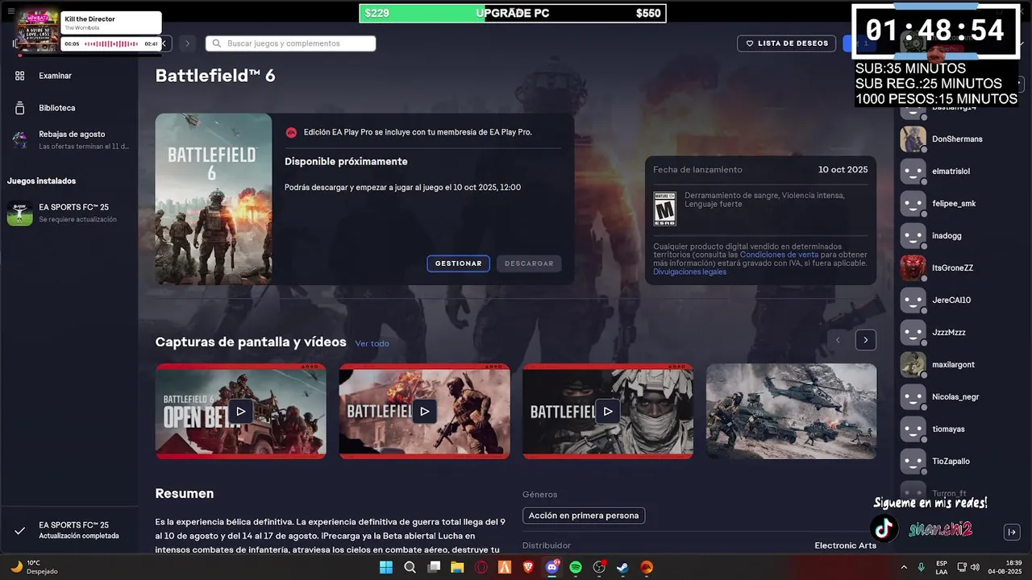This screenshot has width=1032, height=580.
Task: Collapse the friends list panel
Action: pos(1012,532)
